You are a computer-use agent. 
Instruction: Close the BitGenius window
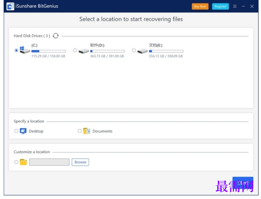coord(252,6)
